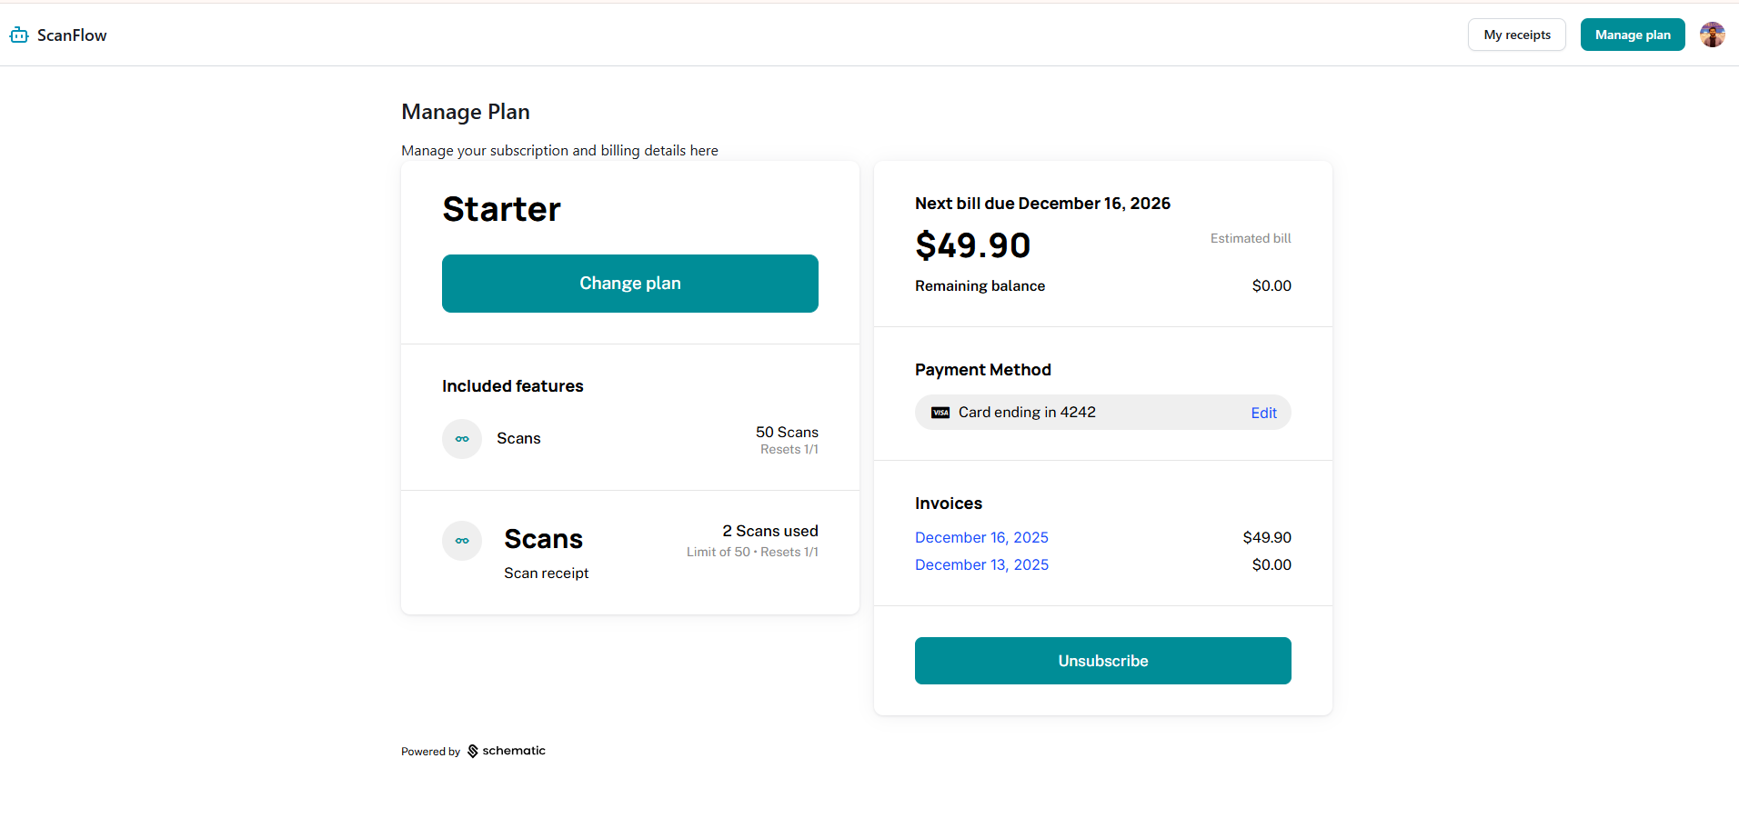Click the Scan receipt feature label
This screenshot has width=1739, height=818.
coord(546,573)
